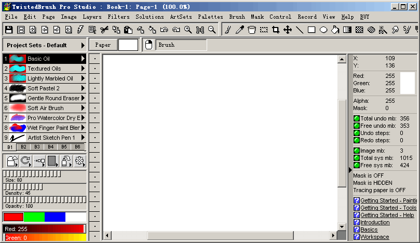Switch to the B2 brush bank tab

pyautogui.click(x=23, y=147)
